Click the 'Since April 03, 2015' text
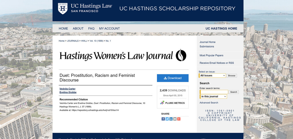This screenshot has width=293, height=139. coord(173,95)
